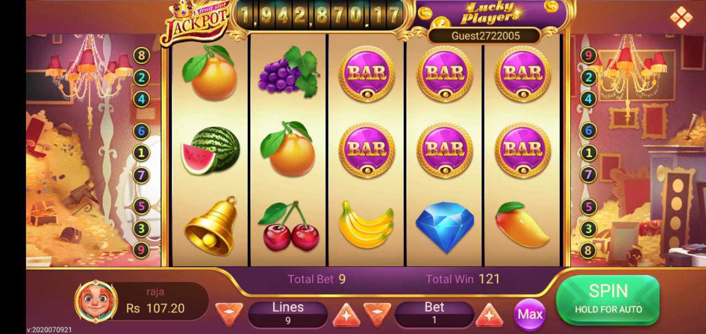Set maximum bet with Max button
The height and width of the screenshot is (334, 706).
point(529,314)
